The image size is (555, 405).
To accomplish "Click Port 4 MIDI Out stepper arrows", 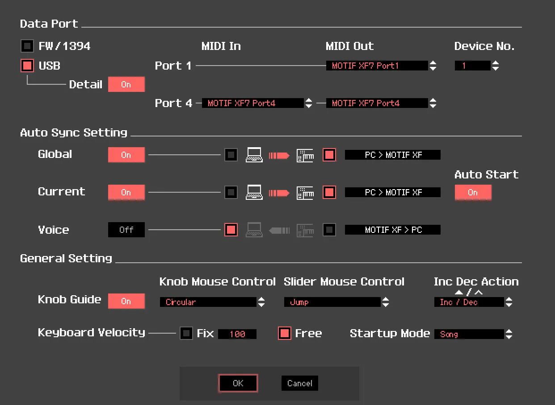I will 433,103.
